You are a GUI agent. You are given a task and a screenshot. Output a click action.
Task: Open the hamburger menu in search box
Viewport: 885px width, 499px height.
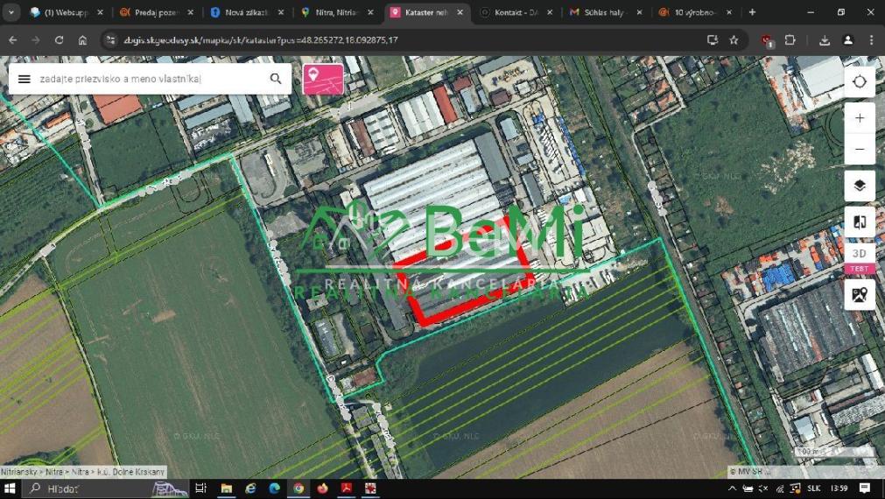(25, 79)
